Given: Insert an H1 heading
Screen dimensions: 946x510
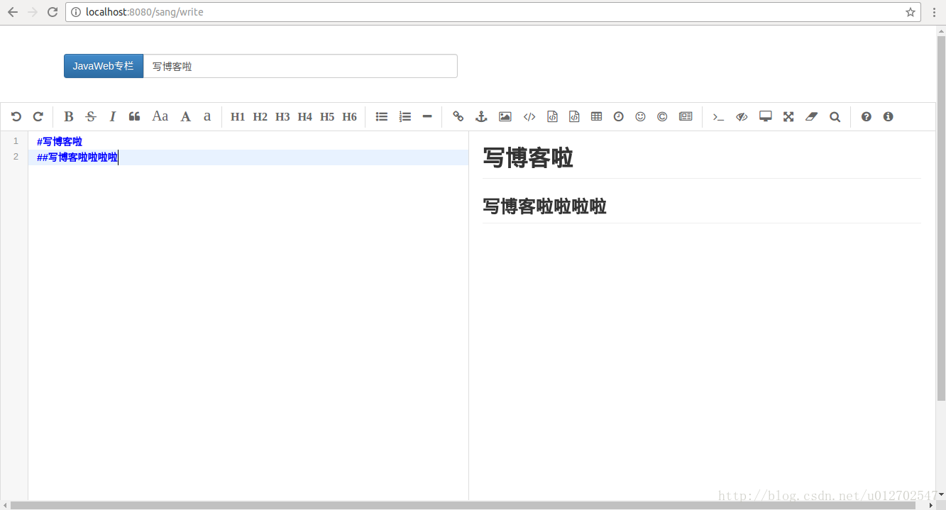Looking at the screenshot, I should 238,116.
